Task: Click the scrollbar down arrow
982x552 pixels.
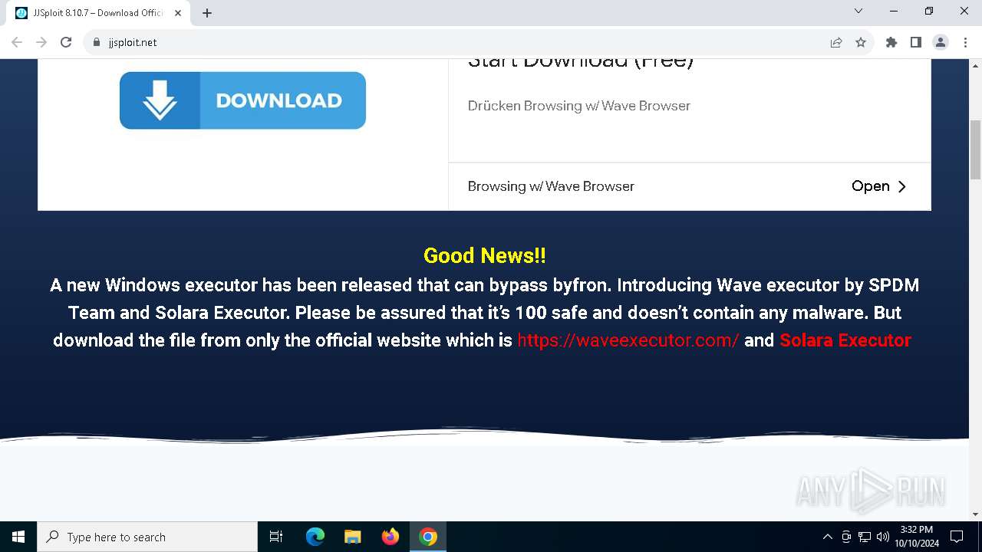Action: (976, 514)
